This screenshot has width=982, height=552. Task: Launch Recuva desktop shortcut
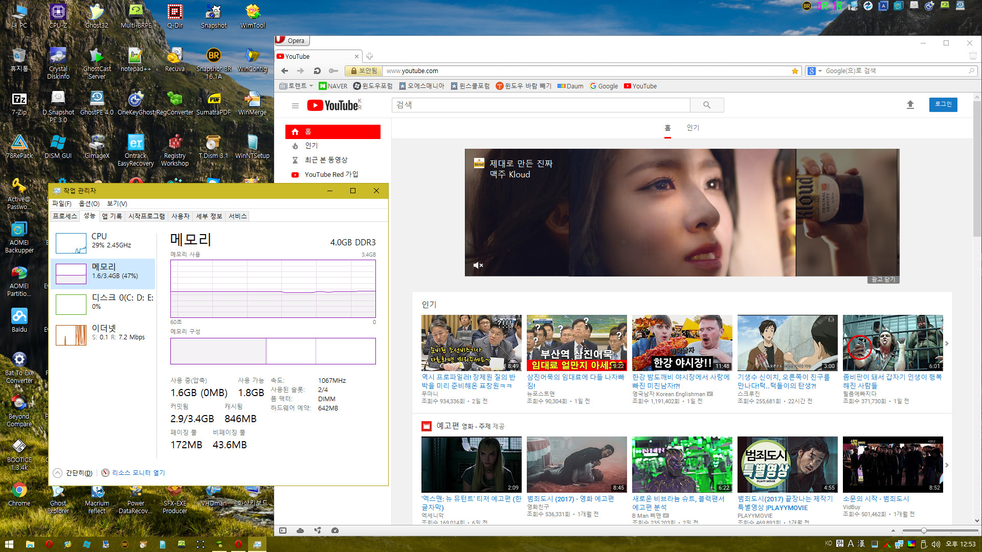[175, 60]
